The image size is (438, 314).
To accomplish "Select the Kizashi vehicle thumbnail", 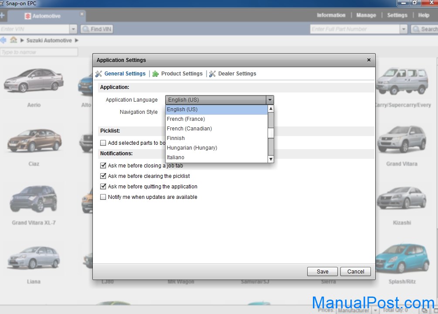I will tap(402, 198).
